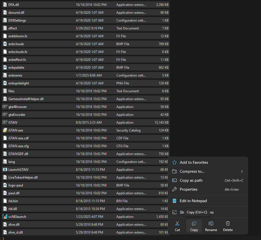261x240 pixels.
Task: Click the Compress to folder icon
Action: pos(174,171)
